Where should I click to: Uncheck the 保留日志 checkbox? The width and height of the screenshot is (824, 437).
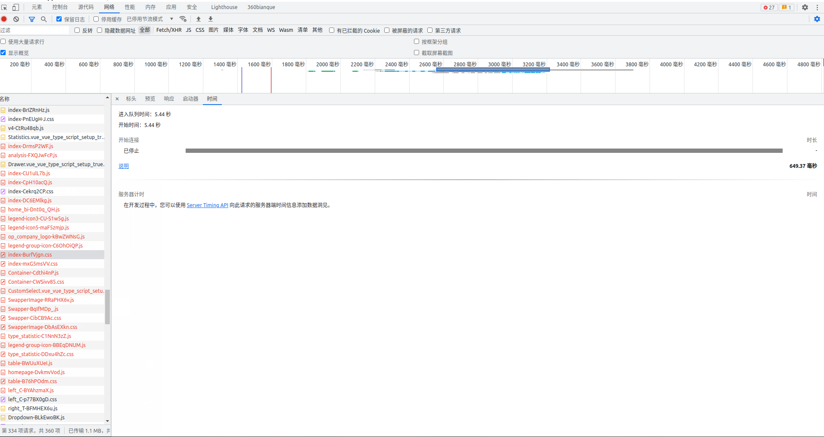[59, 19]
